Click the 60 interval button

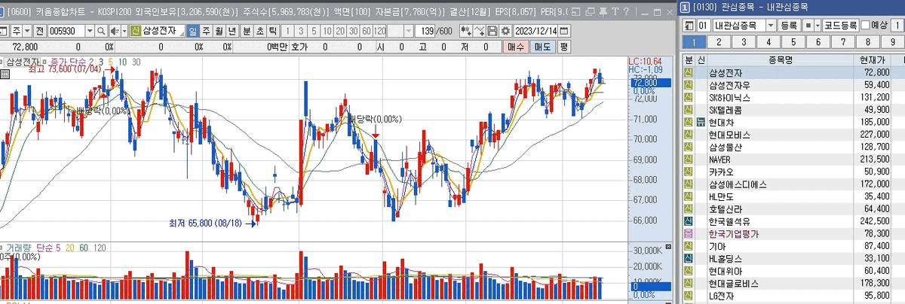tap(366, 31)
